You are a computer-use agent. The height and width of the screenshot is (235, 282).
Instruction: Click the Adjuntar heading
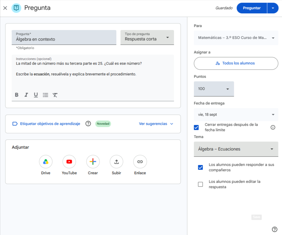(x=20, y=147)
